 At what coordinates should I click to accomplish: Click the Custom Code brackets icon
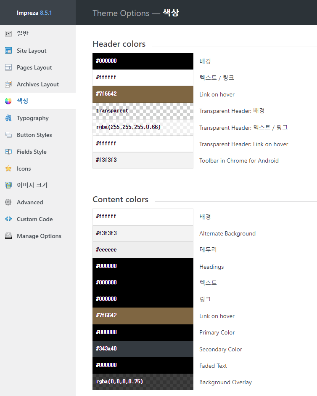click(8, 219)
